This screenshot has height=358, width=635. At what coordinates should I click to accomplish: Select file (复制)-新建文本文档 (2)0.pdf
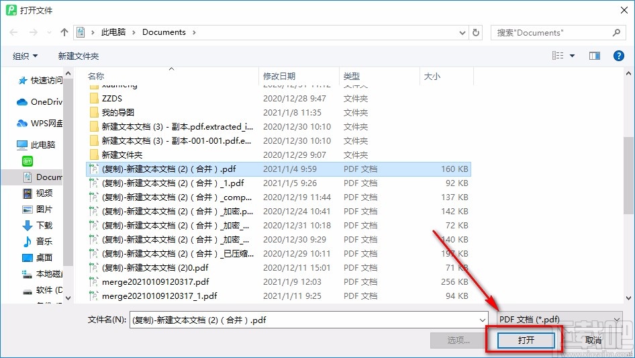click(x=278, y=267)
